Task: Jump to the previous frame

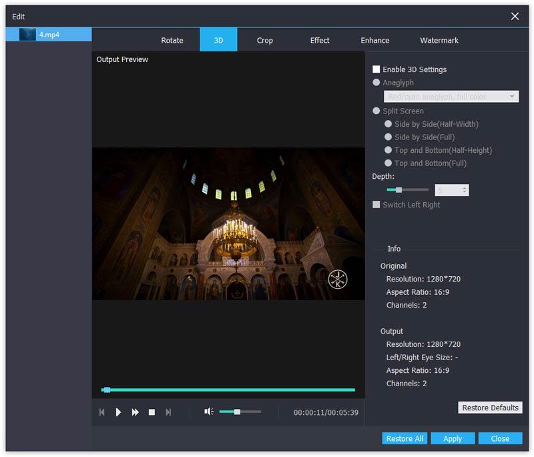Action: [x=102, y=412]
